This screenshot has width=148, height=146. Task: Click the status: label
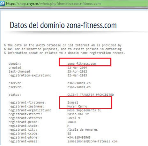(15, 95)
